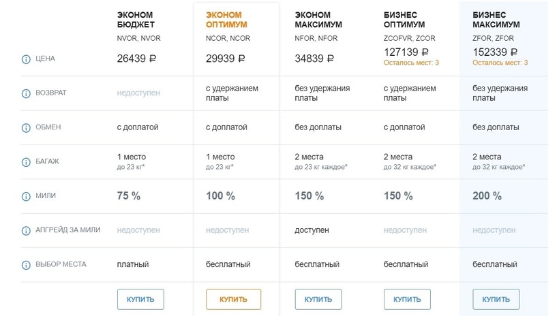Click the info icon next to ЦЕНА
The image size is (559, 316).
[26, 59]
